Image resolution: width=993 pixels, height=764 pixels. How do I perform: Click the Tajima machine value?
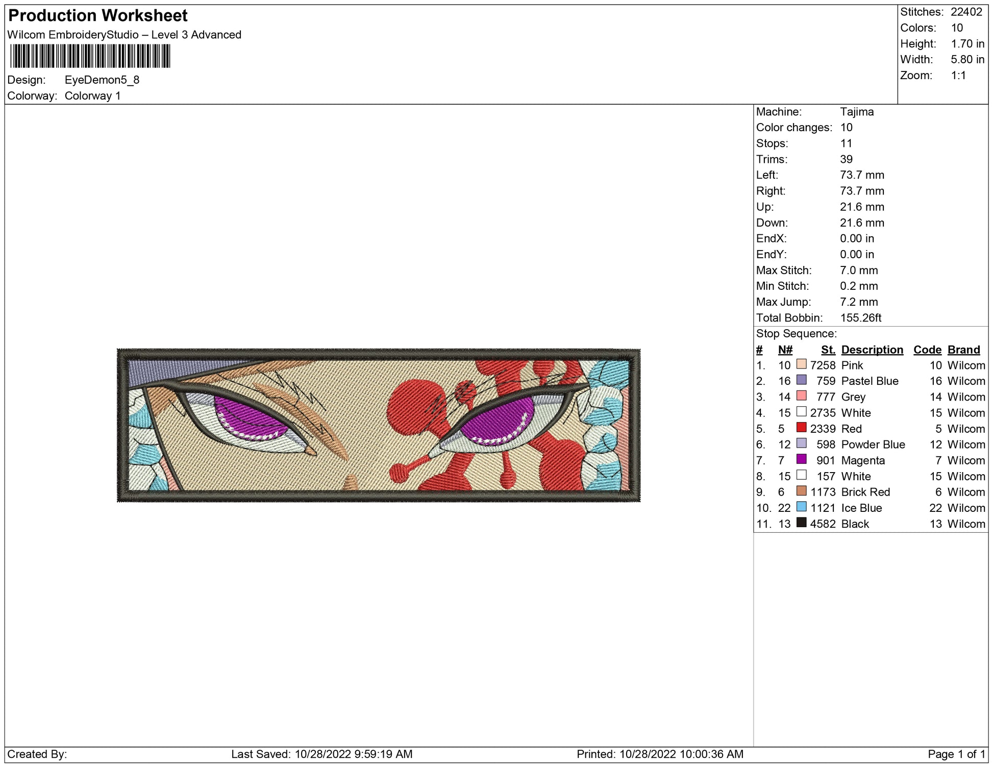pos(856,112)
